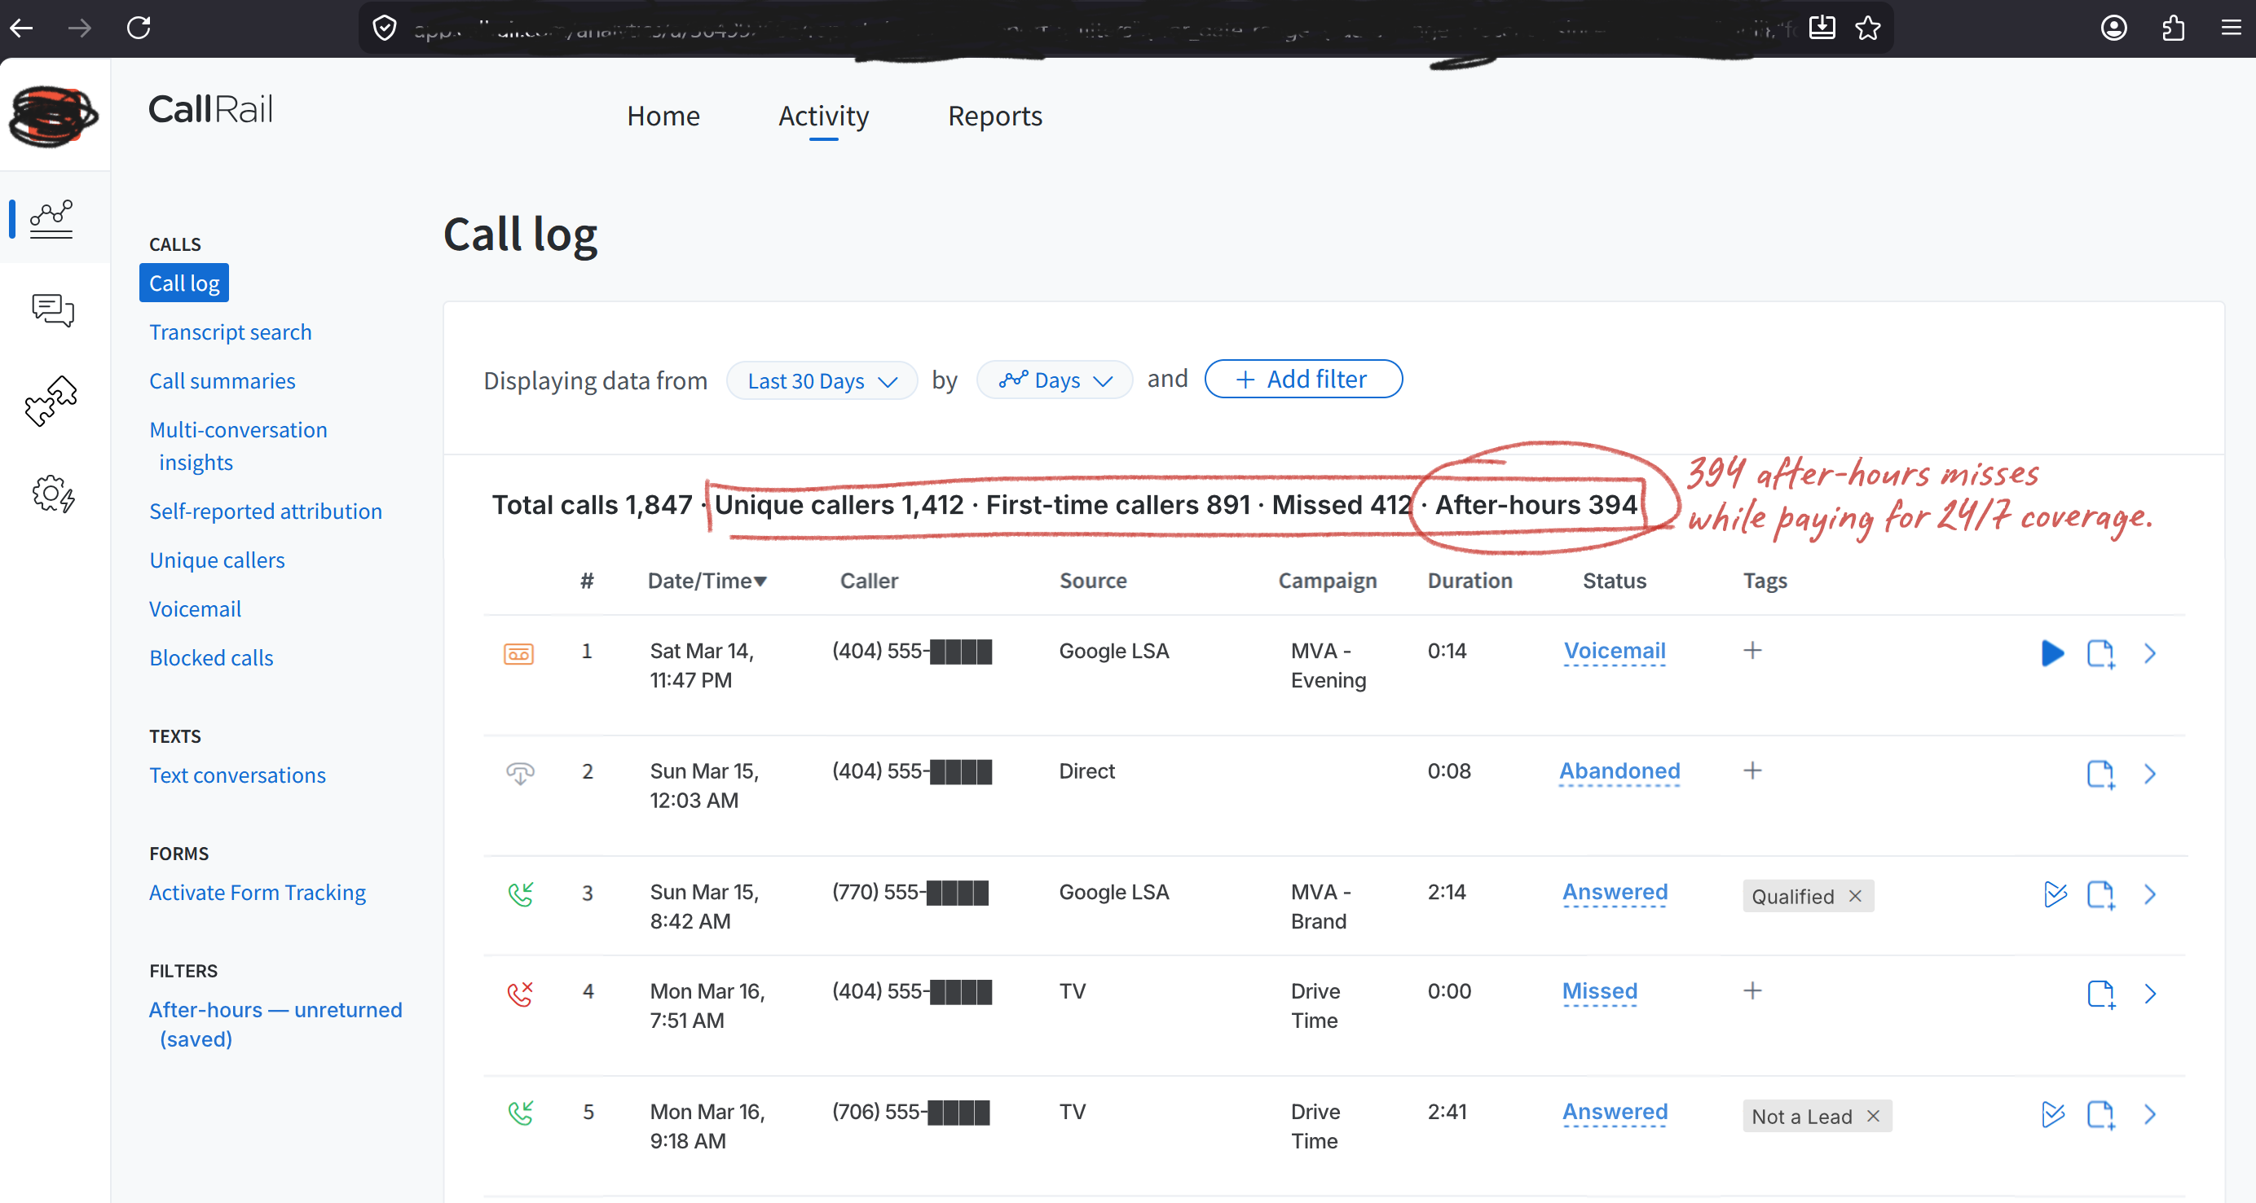The width and height of the screenshot is (2256, 1203).
Task: View Blocked calls
Action: click(x=211, y=658)
